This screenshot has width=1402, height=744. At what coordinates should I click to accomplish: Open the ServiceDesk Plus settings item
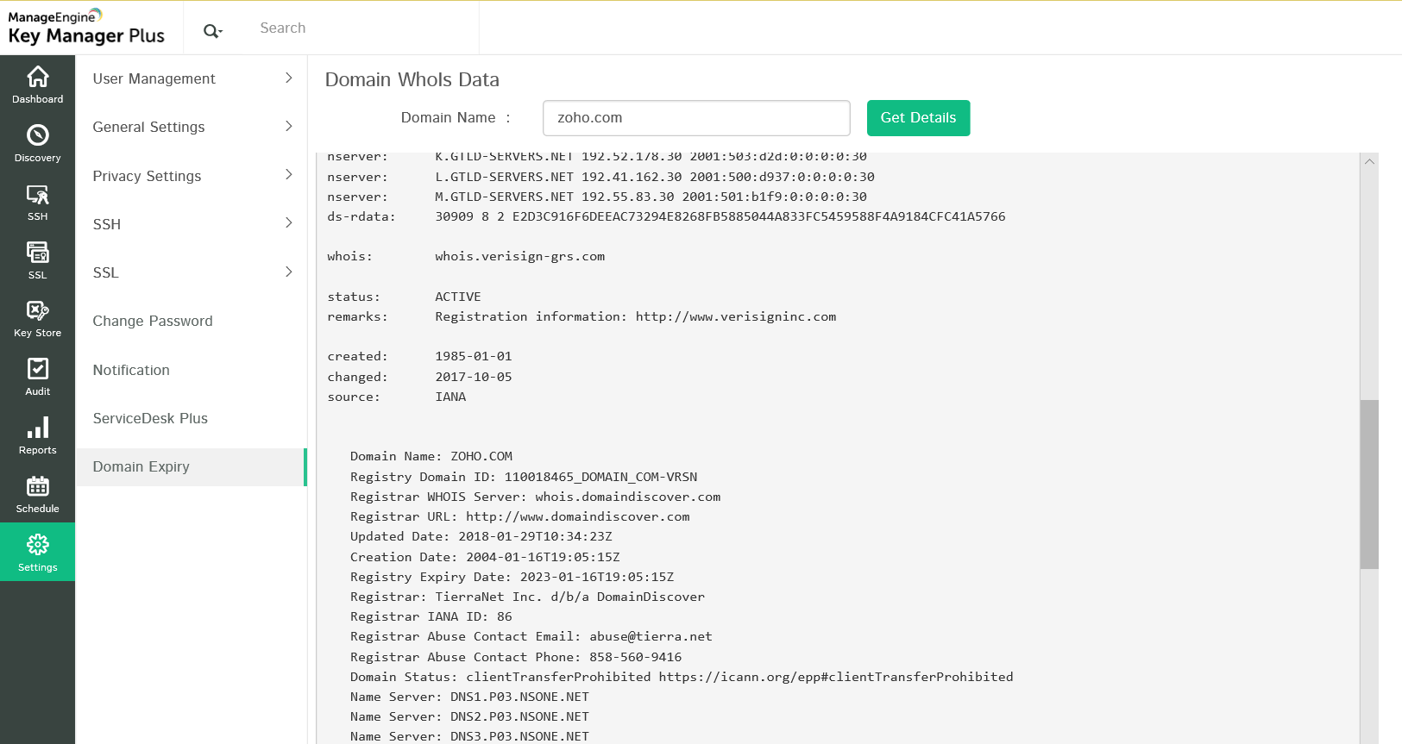coord(150,418)
